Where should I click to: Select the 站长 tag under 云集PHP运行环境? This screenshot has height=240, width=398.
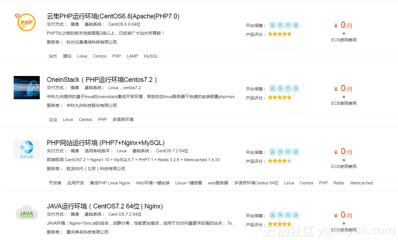coord(53,56)
